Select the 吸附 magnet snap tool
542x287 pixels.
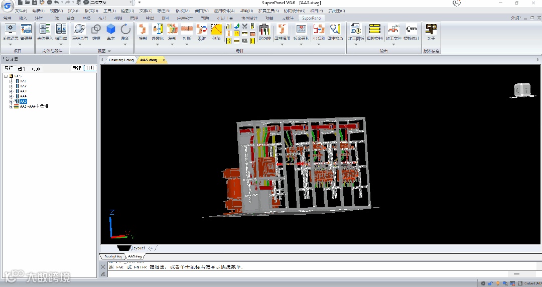coord(202,32)
